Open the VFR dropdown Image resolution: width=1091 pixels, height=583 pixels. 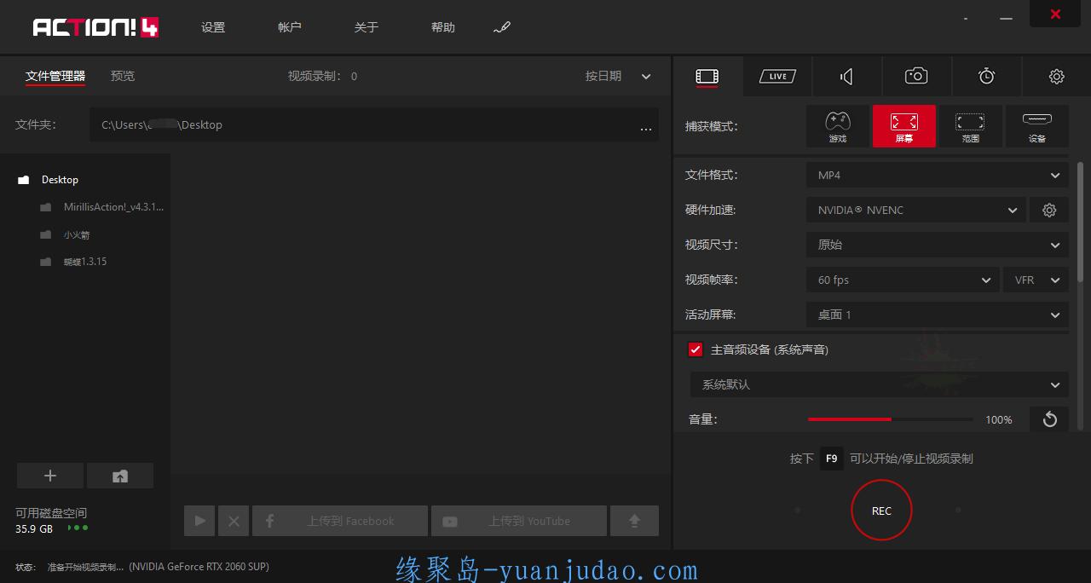[x=1036, y=280]
